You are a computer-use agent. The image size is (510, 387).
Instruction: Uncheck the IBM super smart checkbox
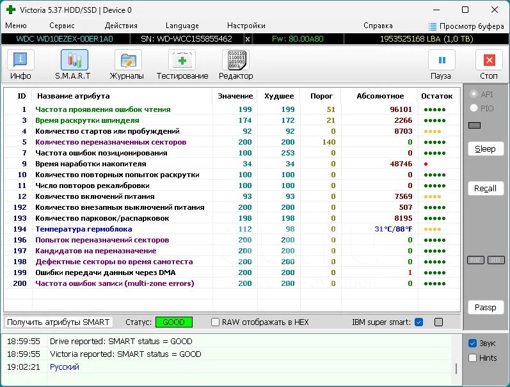419,322
